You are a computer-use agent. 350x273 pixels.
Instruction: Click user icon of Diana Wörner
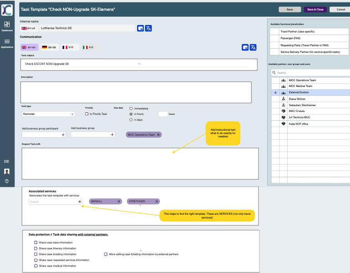(283, 98)
